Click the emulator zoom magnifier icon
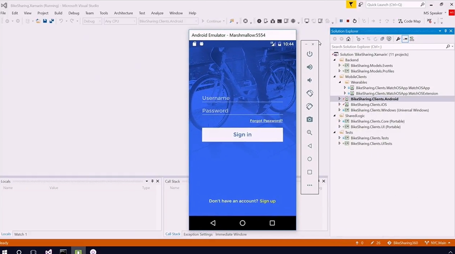Viewport: 455px width, 254px height. (x=310, y=133)
